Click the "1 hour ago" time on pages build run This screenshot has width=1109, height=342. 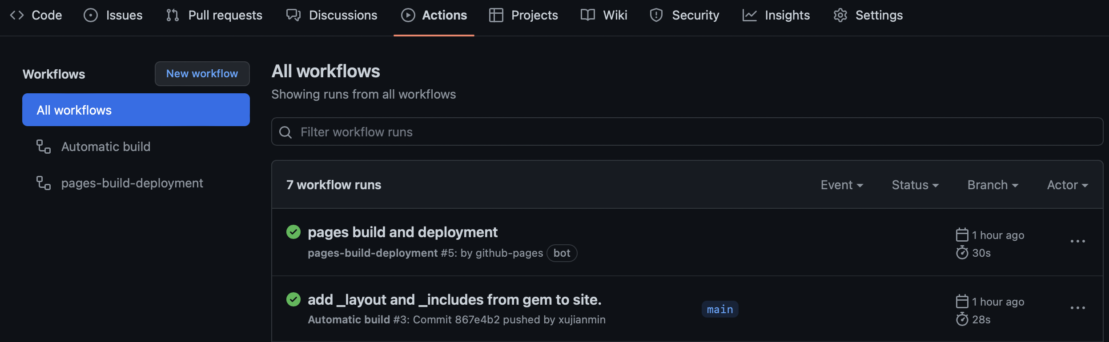(x=998, y=235)
